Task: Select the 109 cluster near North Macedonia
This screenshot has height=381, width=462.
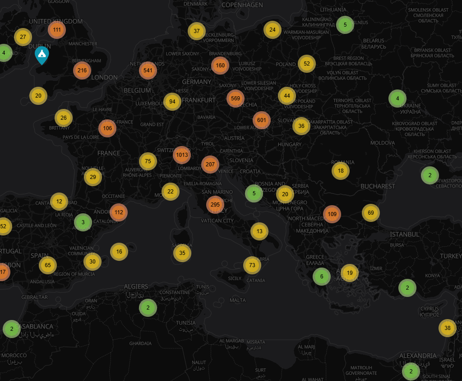Action: [x=332, y=214]
